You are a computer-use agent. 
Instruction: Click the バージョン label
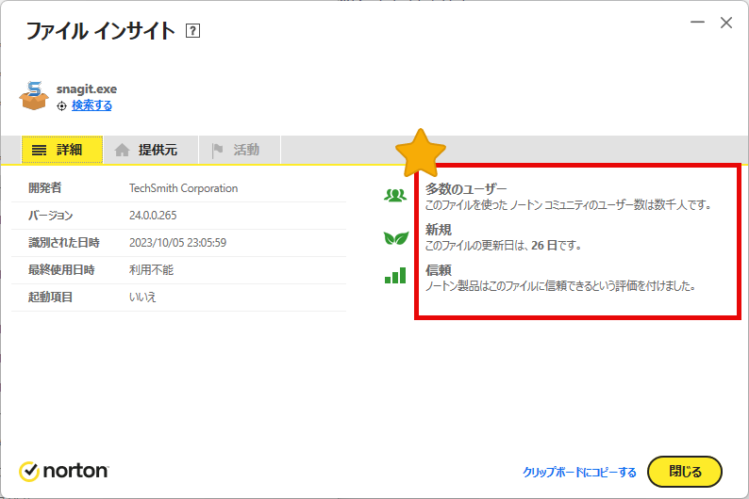click(x=50, y=216)
